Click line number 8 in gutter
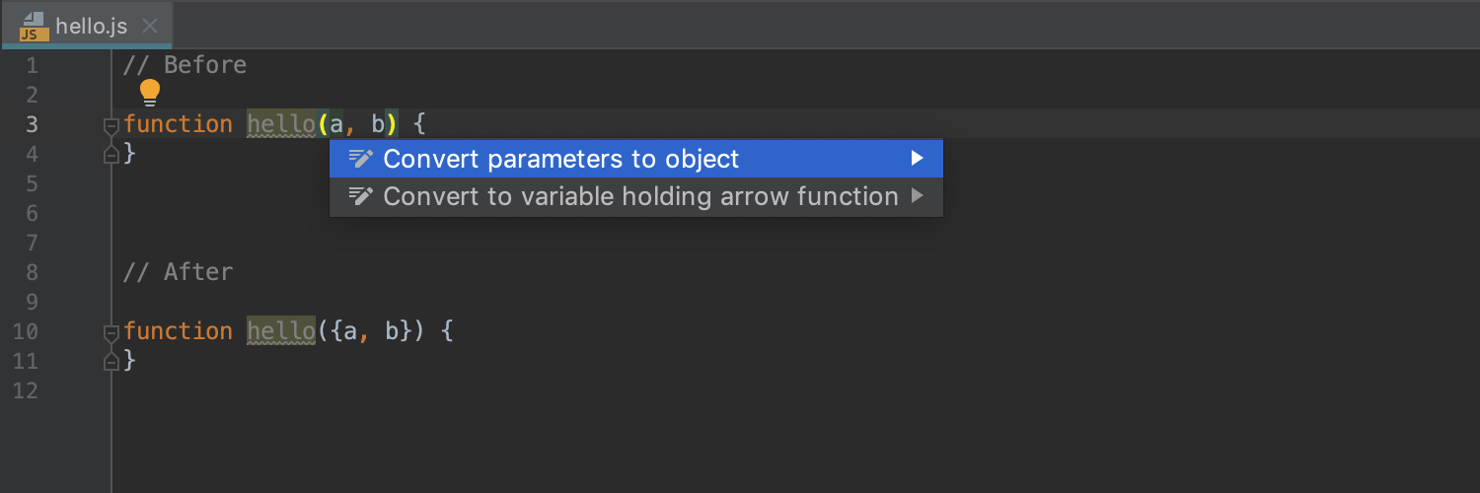This screenshot has height=493, width=1480. point(33,272)
